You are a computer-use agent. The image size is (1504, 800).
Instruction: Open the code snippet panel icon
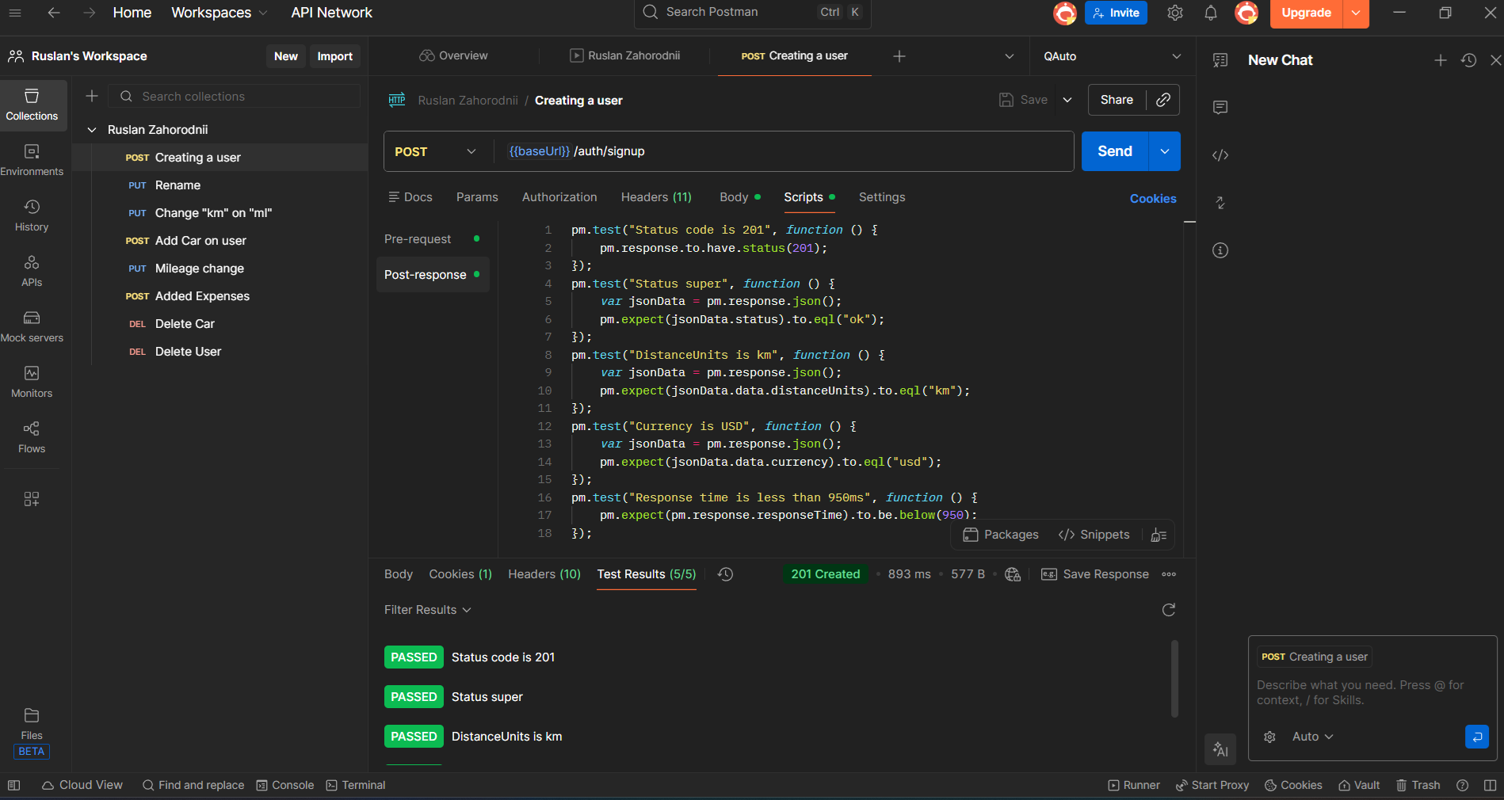pyautogui.click(x=1220, y=155)
